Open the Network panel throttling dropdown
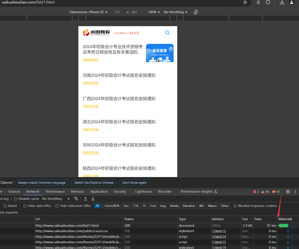The image size is (299, 249). click(56, 199)
